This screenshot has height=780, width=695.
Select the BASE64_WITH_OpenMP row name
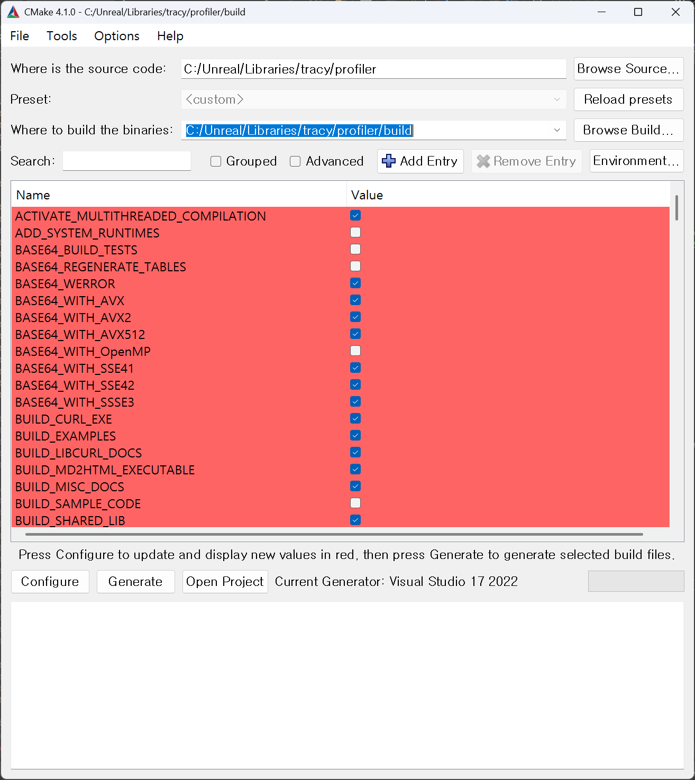pyautogui.click(x=83, y=352)
